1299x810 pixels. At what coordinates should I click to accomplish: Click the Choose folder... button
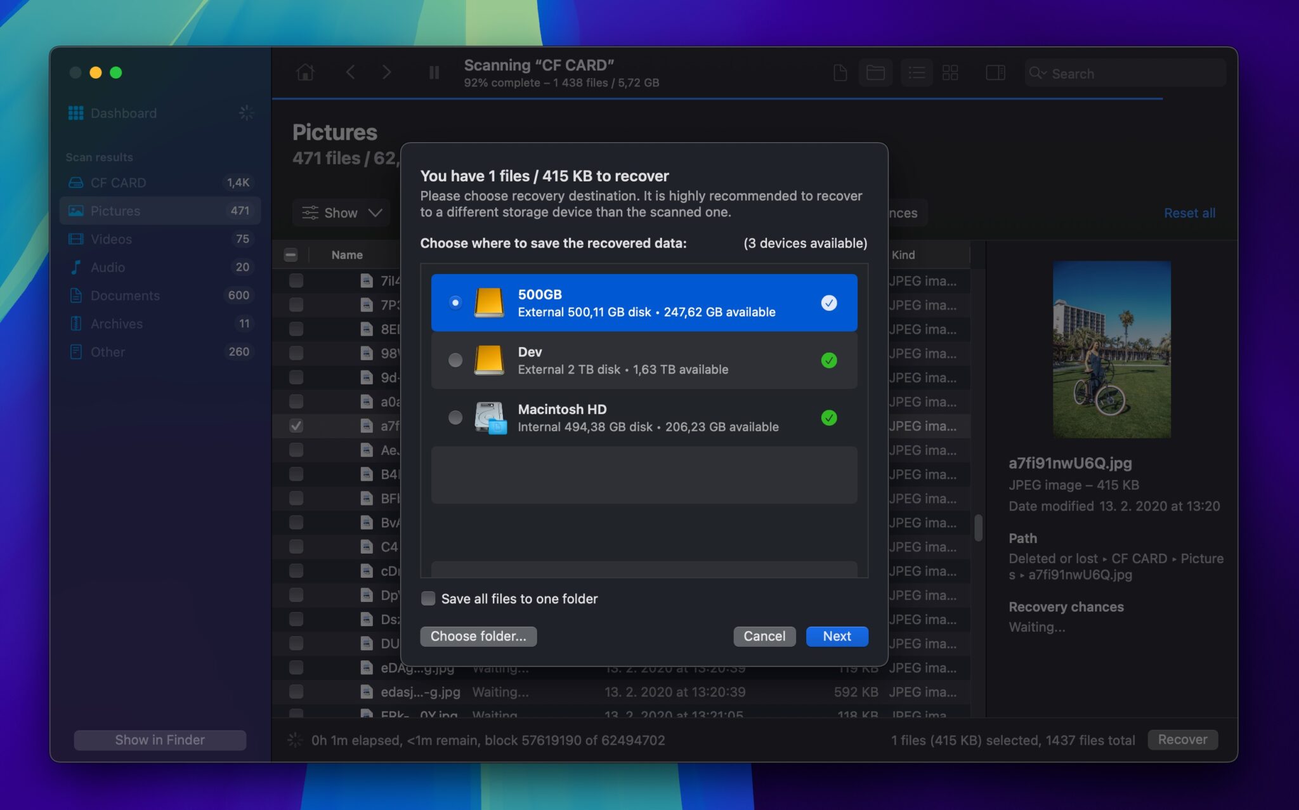(x=478, y=636)
